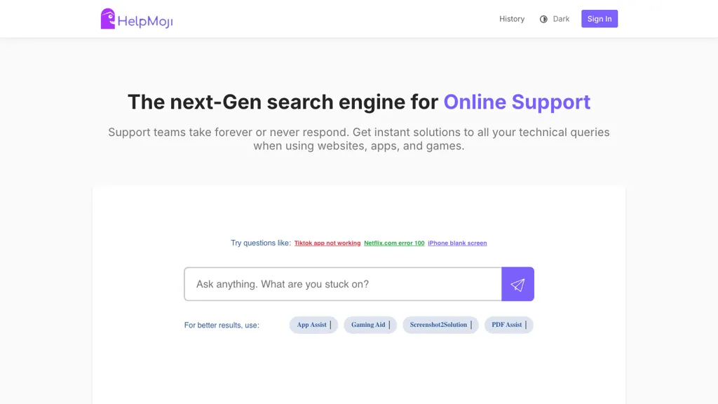Image resolution: width=718 pixels, height=404 pixels.
Task: Select the Gaming Aid mode chip
Action: tap(370, 325)
